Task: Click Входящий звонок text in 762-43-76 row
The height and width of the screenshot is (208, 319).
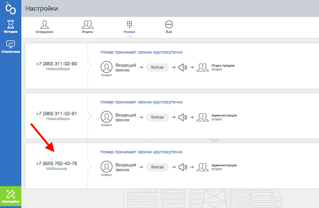Action: [x=125, y=168]
